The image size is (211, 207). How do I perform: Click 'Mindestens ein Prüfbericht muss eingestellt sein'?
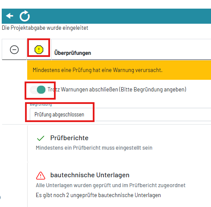pos(94,148)
